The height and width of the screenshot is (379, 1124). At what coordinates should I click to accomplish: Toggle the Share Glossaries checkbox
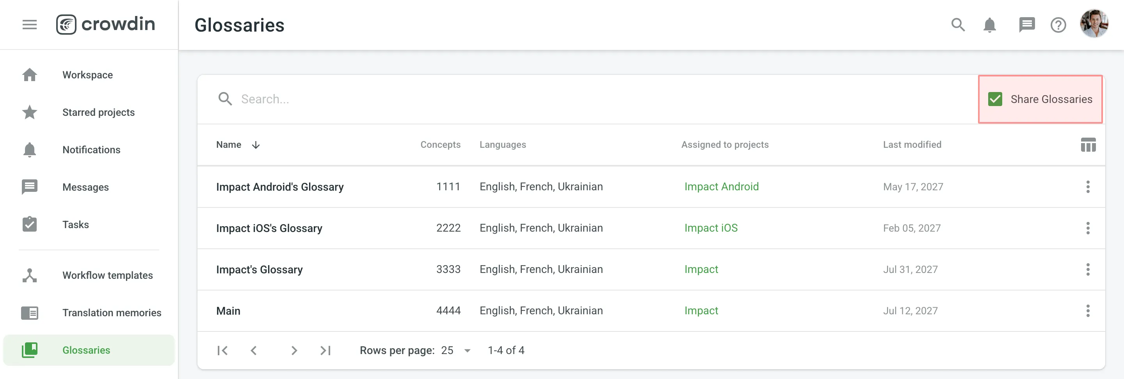coord(995,99)
